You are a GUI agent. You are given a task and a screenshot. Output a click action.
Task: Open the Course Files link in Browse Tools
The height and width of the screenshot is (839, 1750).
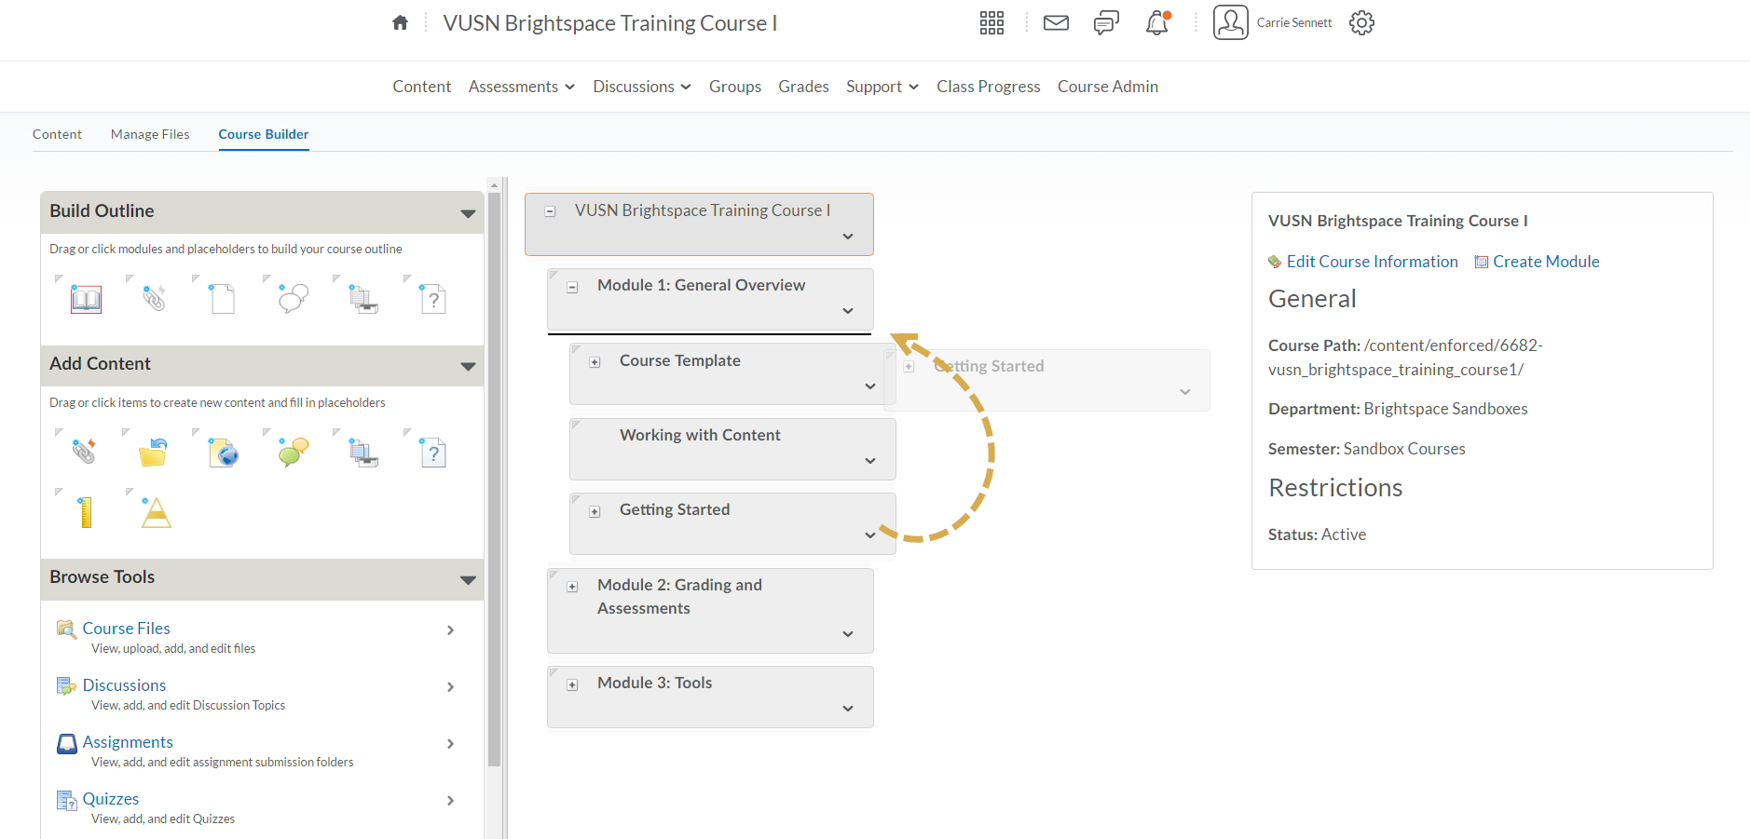coord(127,629)
